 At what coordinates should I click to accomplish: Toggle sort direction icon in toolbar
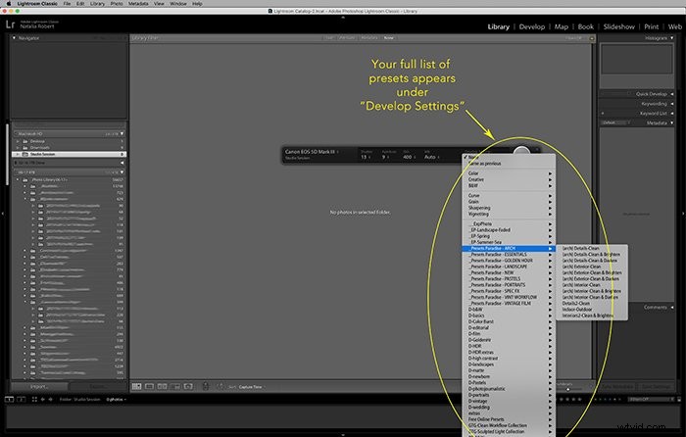click(x=220, y=386)
